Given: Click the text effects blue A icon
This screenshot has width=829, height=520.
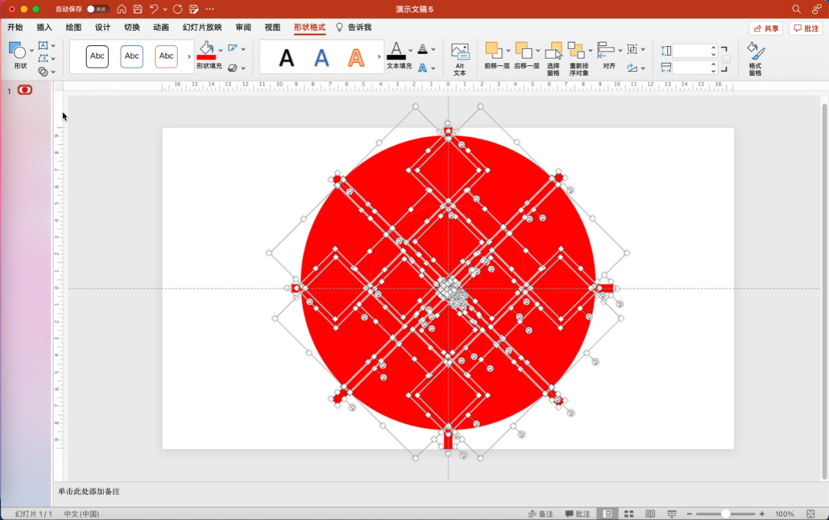Looking at the screenshot, I should click(x=423, y=67).
